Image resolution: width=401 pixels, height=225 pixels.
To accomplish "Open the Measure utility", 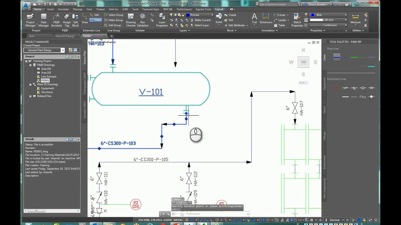I will (x=355, y=18).
